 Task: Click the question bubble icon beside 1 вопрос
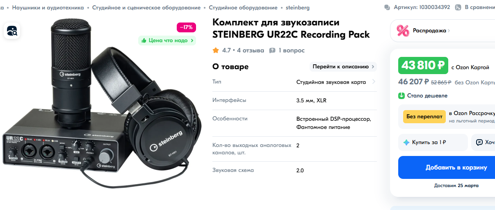(272, 50)
